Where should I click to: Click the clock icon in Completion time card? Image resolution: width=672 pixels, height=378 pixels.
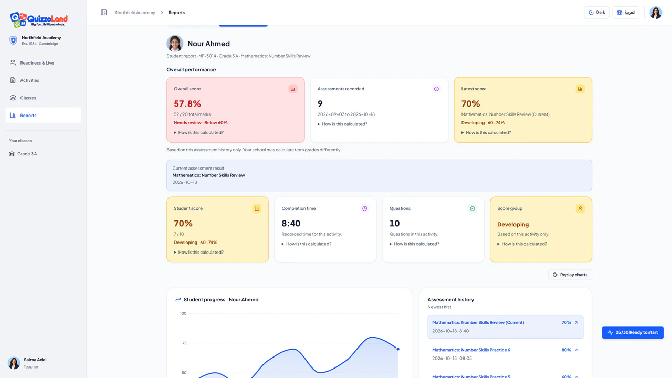click(364, 208)
